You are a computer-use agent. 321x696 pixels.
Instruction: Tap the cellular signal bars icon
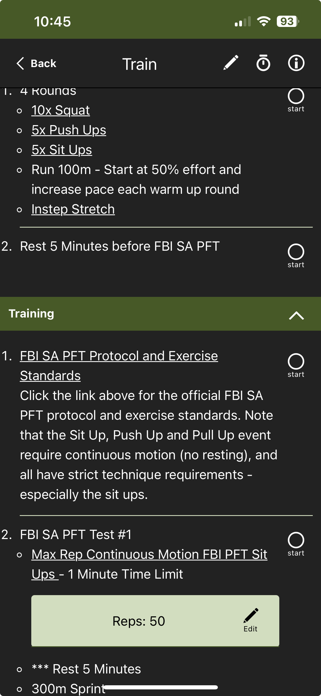(x=243, y=21)
